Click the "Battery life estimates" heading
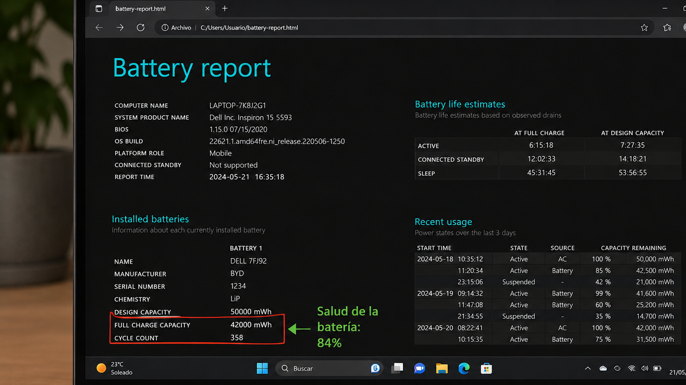This screenshot has width=686, height=385. (x=460, y=104)
